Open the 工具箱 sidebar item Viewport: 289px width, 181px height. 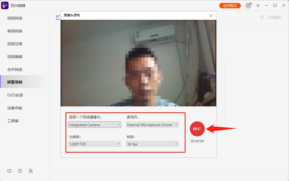click(13, 121)
